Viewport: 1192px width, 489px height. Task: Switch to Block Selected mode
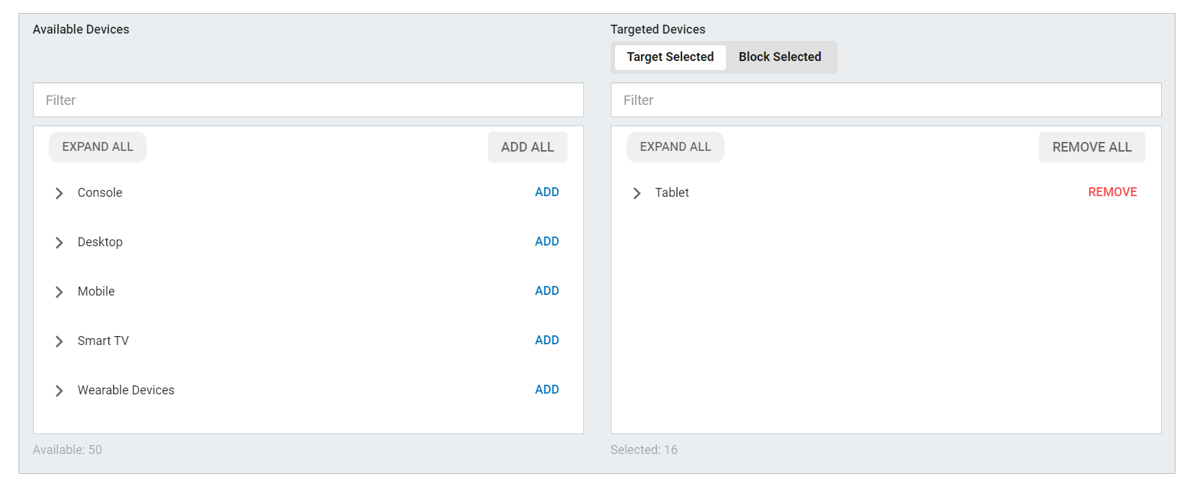pyautogui.click(x=780, y=57)
